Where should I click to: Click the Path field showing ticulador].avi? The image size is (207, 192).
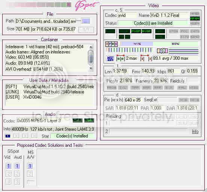coord(45,21)
